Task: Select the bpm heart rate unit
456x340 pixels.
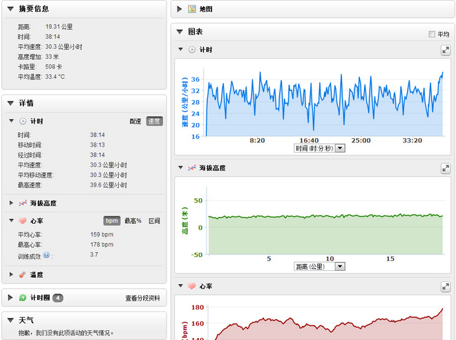Action: click(112, 220)
